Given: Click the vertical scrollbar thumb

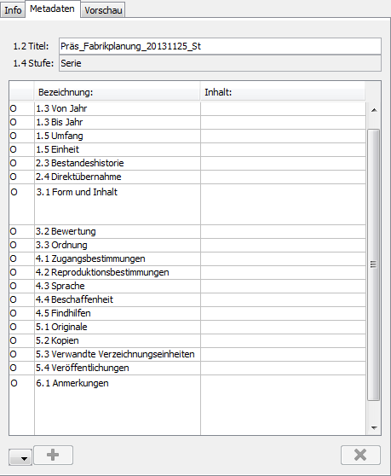Looking at the screenshot, I should pyautogui.click(x=374, y=264).
